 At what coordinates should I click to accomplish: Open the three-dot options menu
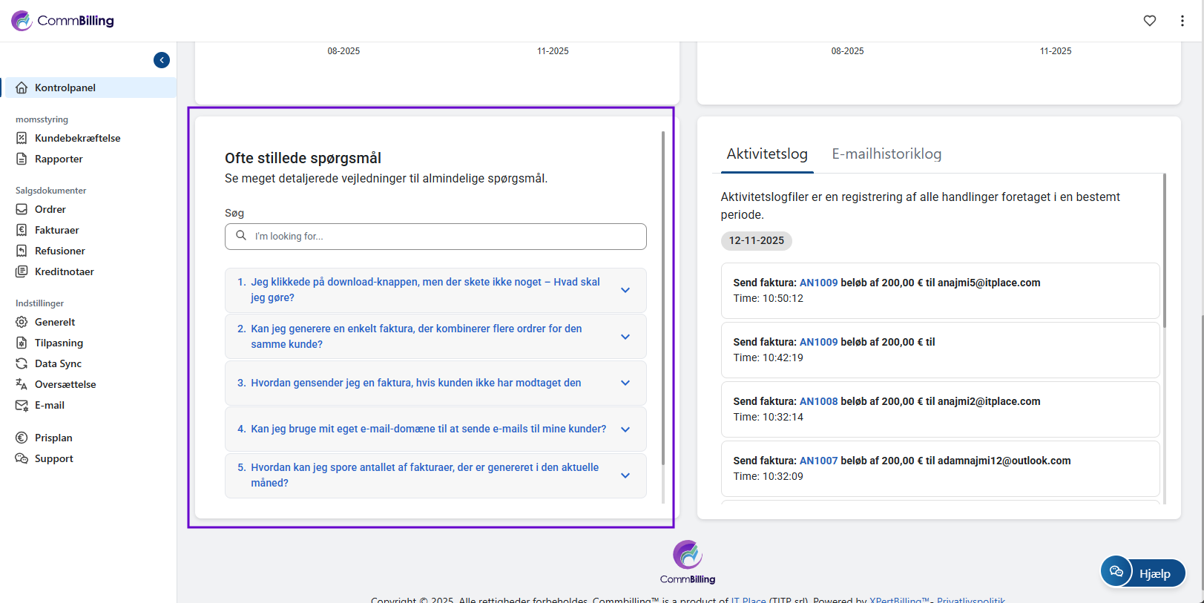pos(1182,21)
